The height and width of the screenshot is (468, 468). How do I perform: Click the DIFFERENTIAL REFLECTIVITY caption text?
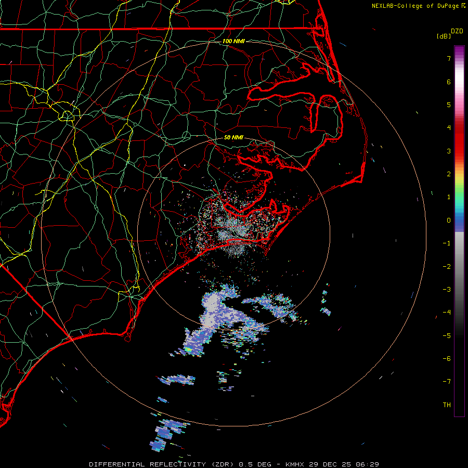pyautogui.click(x=148, y=464)
